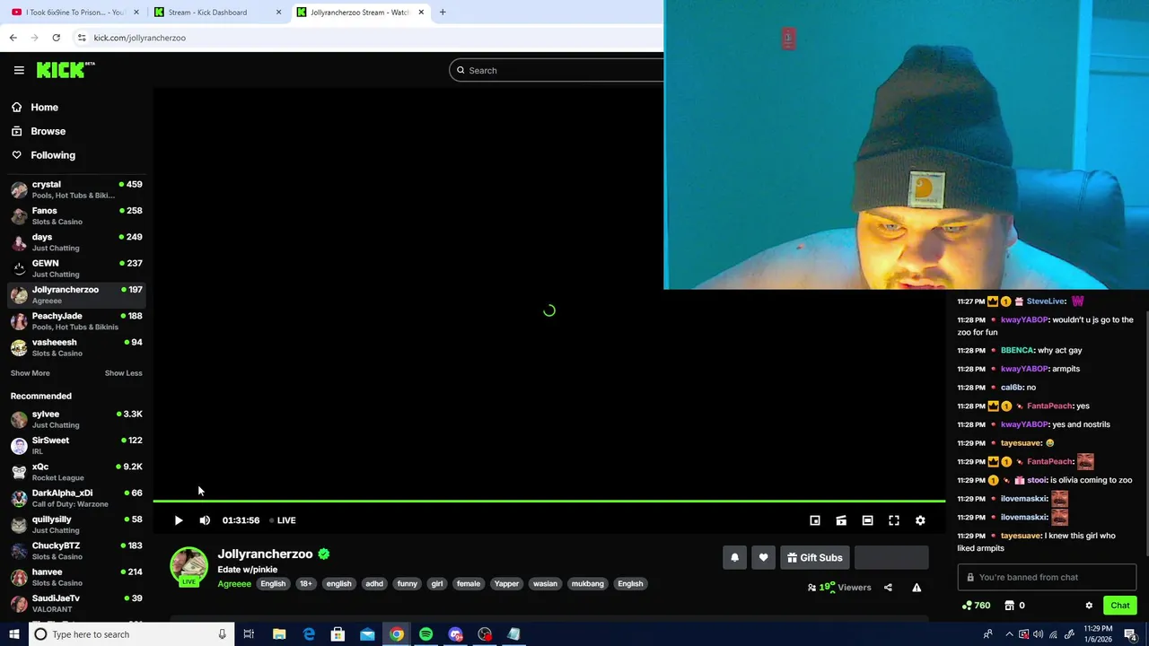
Task: Open GEWN channel in sidebar
Action: pos(76,268)
